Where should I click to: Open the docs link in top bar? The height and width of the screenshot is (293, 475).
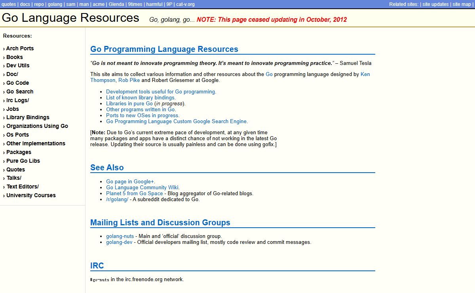(25, 4)
